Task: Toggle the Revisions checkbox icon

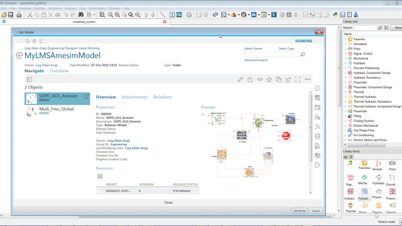Action: pos(100,176)
